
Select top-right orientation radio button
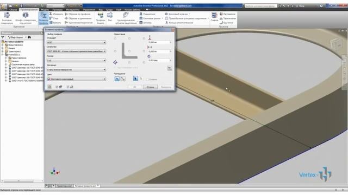(x=144, y=38)
